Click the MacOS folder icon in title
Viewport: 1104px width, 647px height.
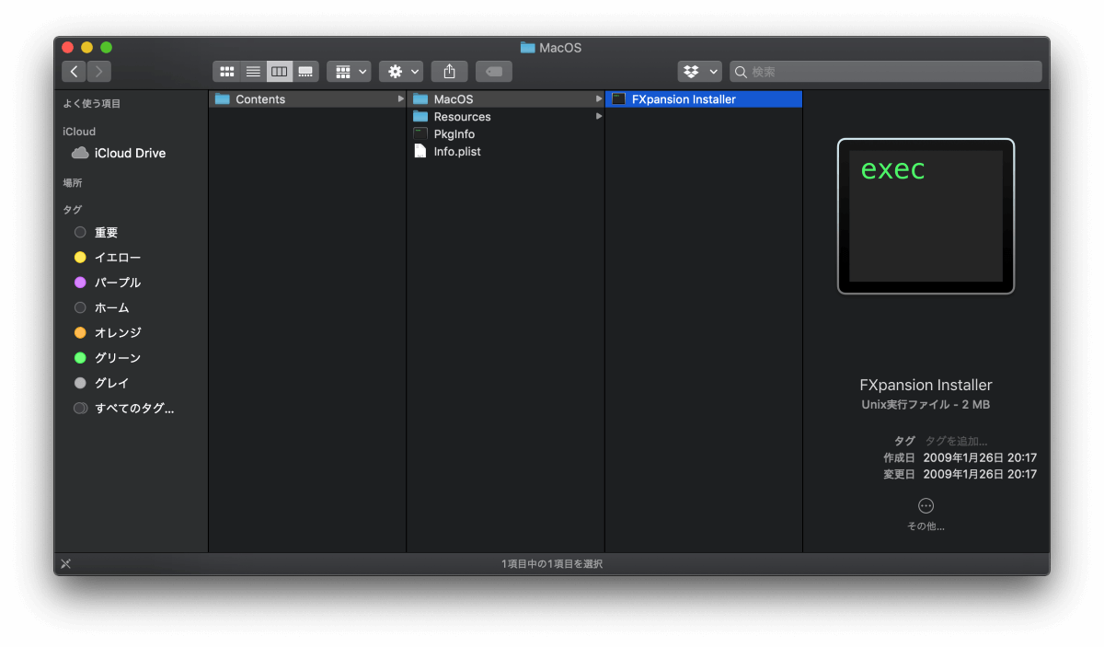pyautogui.click(x=527, y=48)
